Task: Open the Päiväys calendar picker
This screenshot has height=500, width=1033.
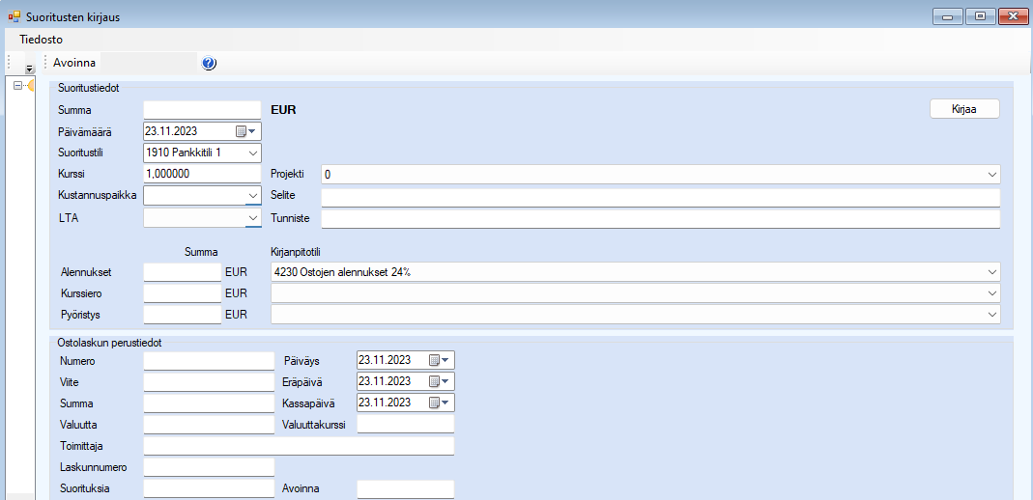Action: pyautogui.click(x=440, y=360)
